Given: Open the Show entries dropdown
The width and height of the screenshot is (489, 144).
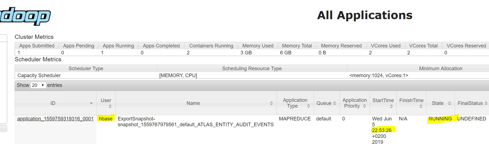Looking at the screenshot, I should point(38,85).
